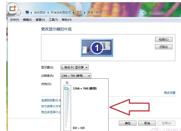Click the 1366 × 768 (推荐) label in popup
181x131 pixels.
click(85, 88)
